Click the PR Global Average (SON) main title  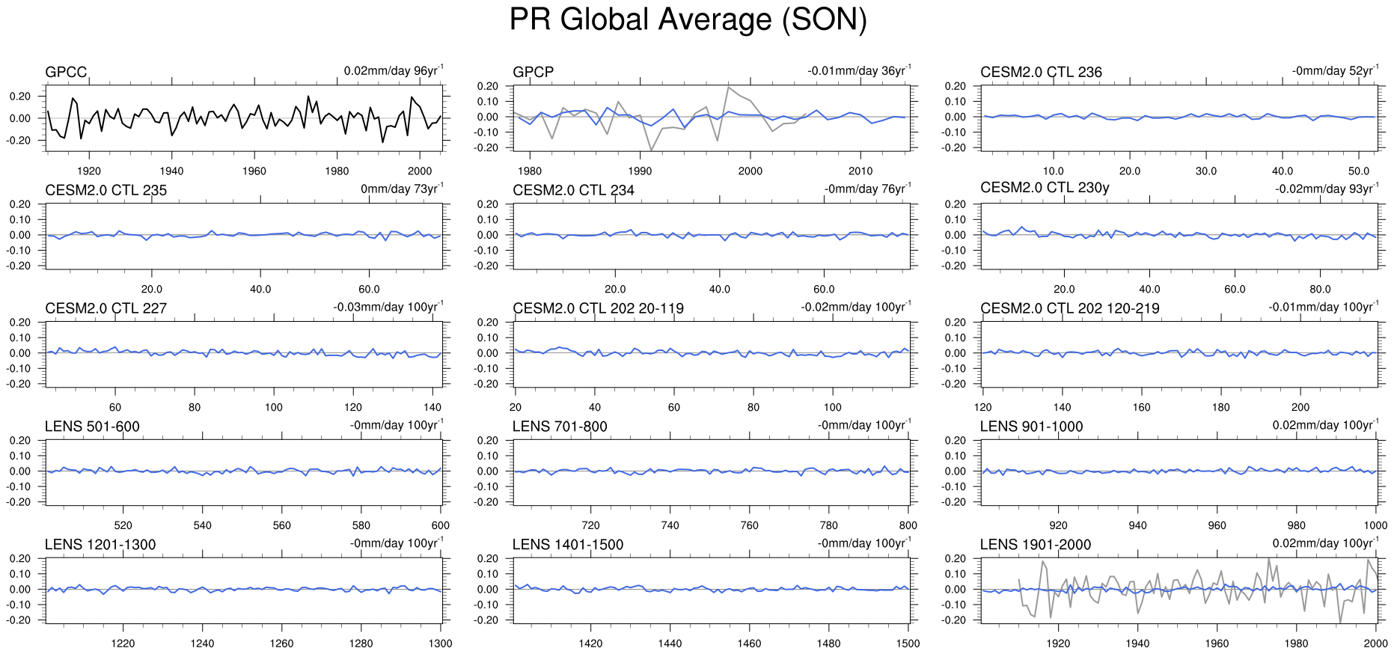tap(688, 19)
